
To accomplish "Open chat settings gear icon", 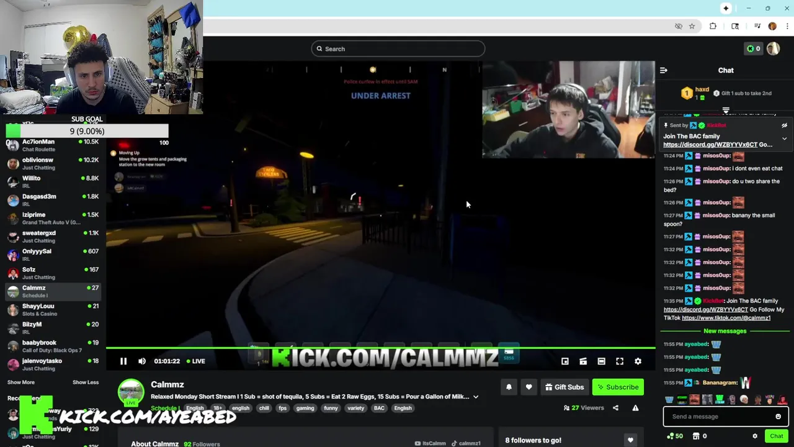I will pyautogui.click(x=755, y=436).
